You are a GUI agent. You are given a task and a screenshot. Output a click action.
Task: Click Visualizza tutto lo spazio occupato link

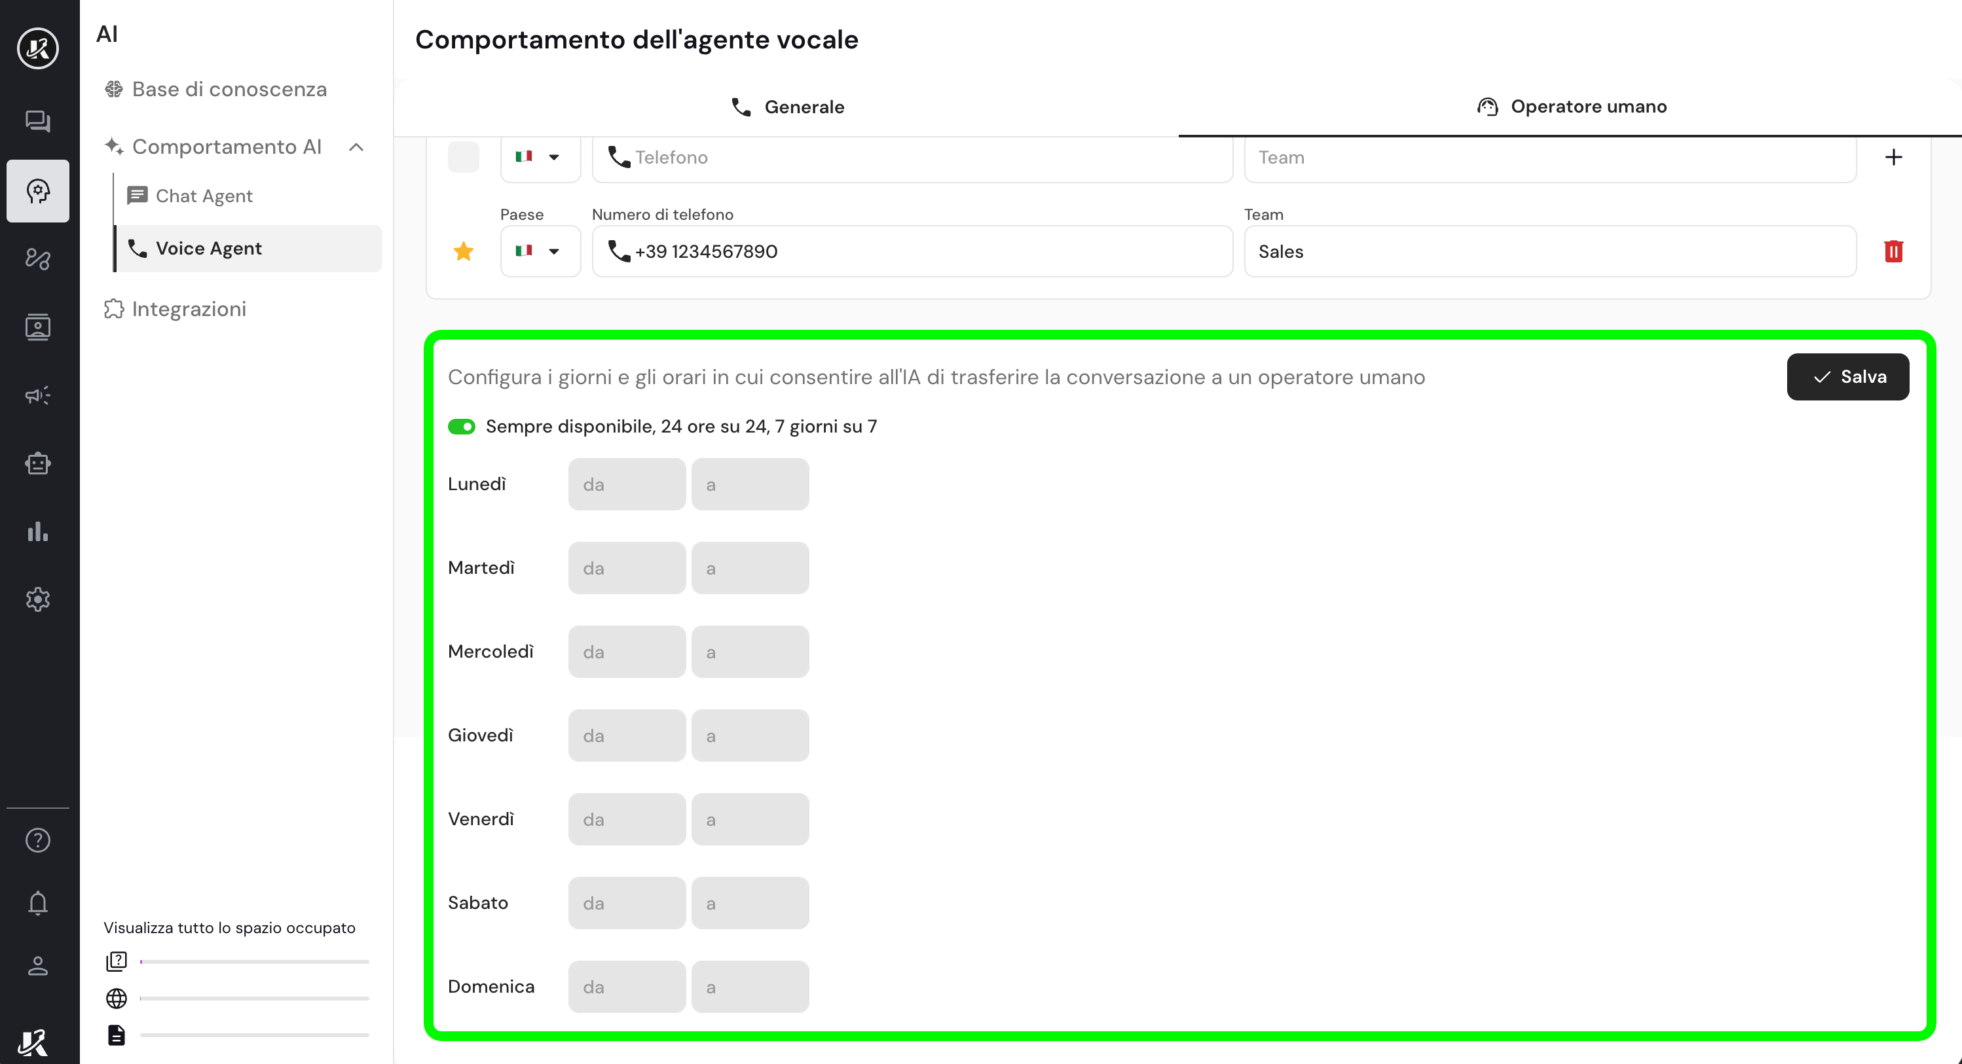coord(229,928)
